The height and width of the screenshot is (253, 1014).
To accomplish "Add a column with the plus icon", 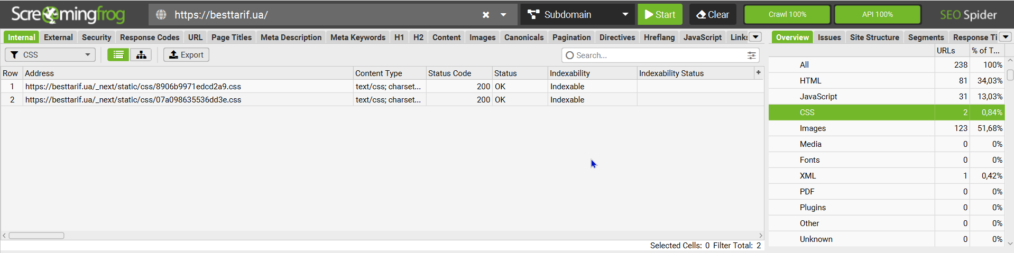I will click(758, 73).
